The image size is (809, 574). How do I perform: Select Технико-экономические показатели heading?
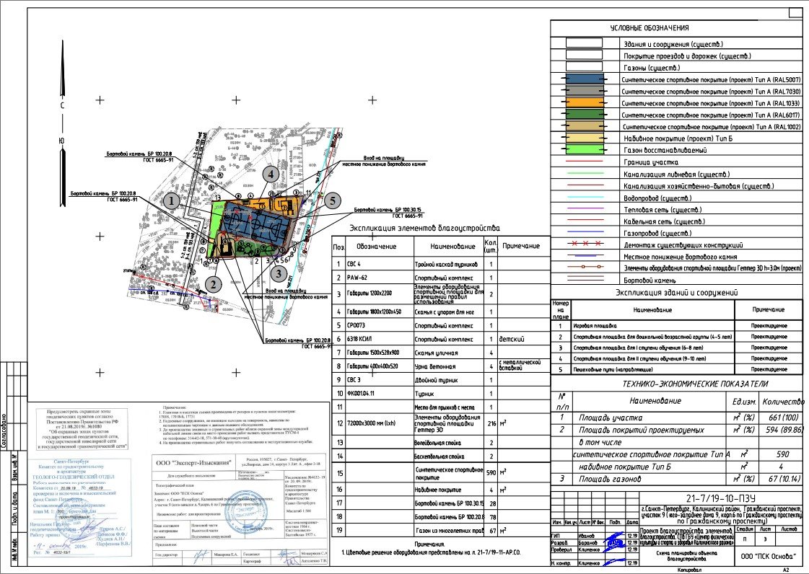point(695,384)
